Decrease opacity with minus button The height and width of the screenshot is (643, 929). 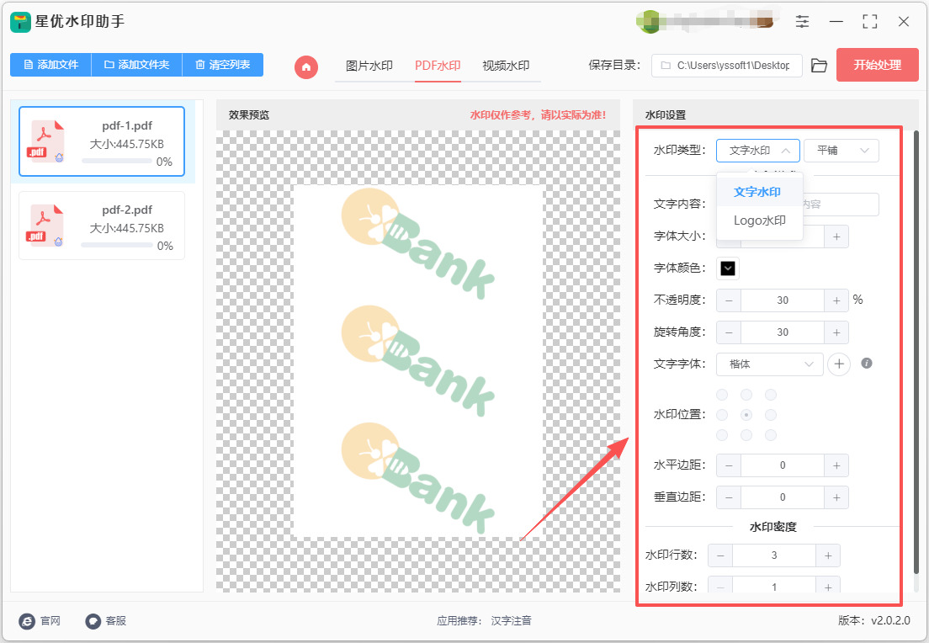(729, 300)
